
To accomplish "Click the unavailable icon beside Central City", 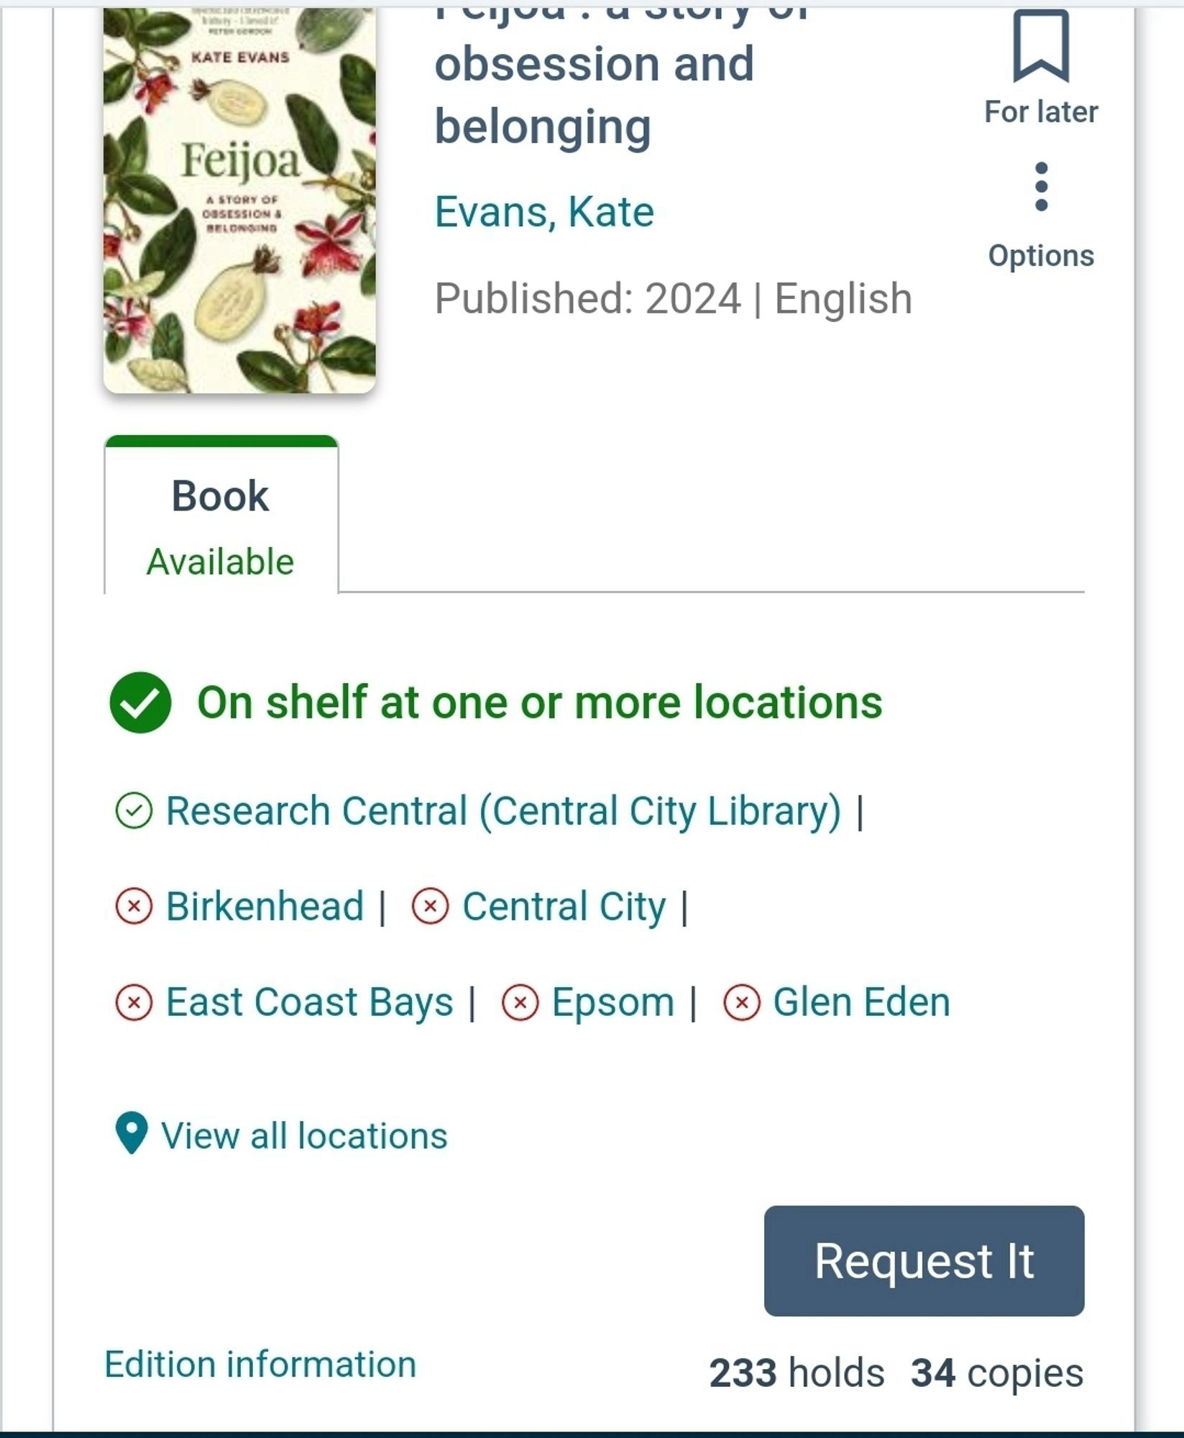I will pos(430,906).
